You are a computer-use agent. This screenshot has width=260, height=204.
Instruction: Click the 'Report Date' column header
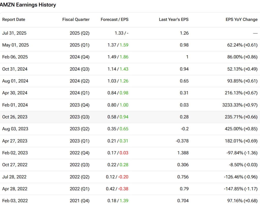click(x=14, y=20)
